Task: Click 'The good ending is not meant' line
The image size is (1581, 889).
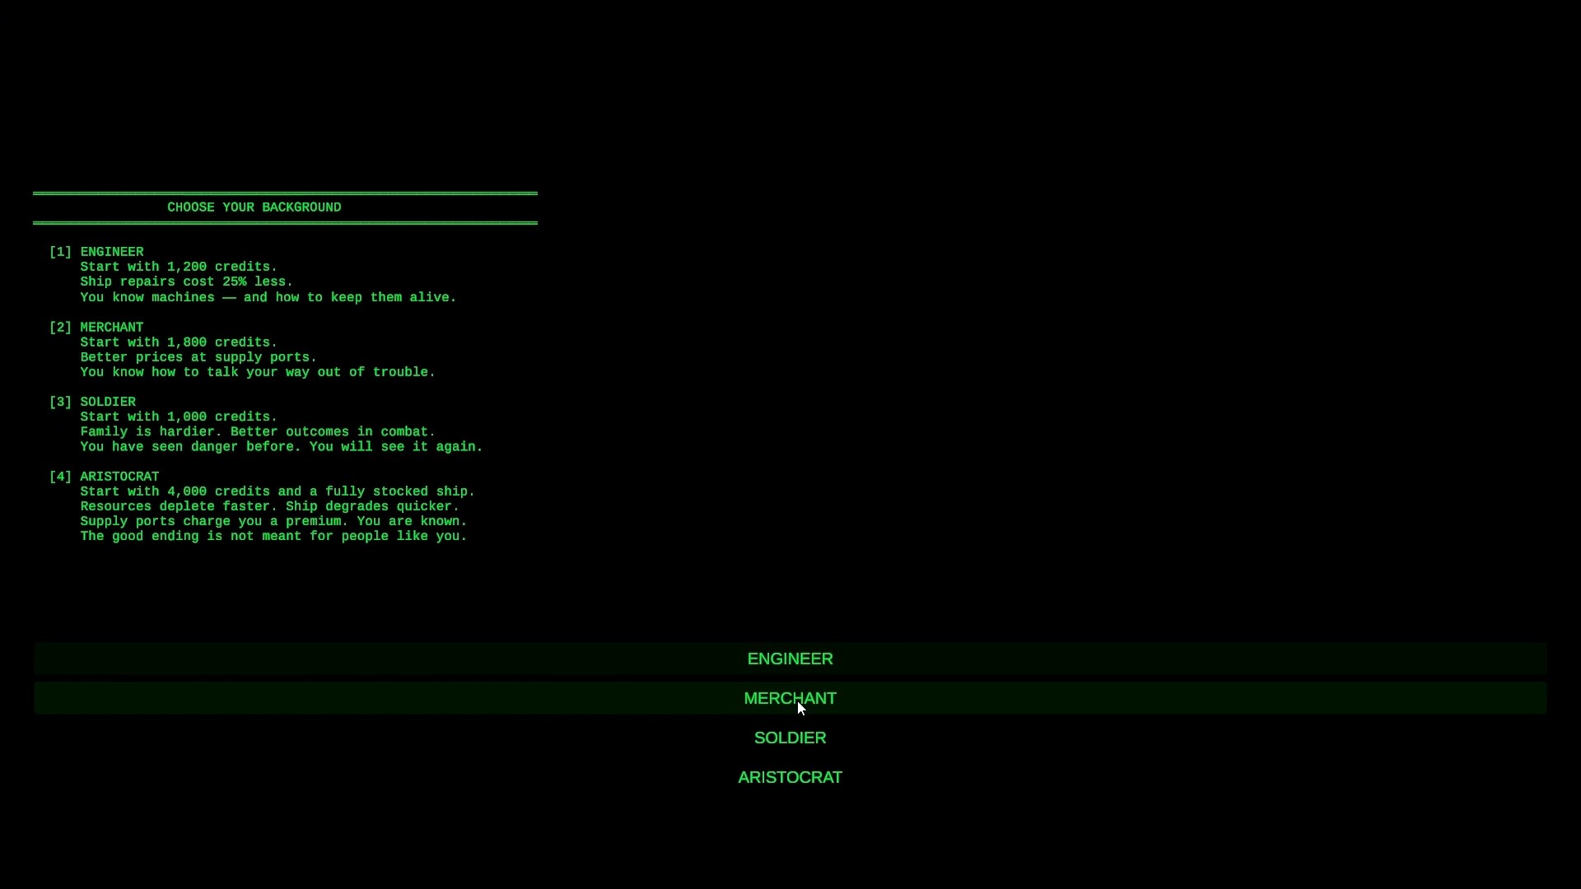Action: coord(273,536)
